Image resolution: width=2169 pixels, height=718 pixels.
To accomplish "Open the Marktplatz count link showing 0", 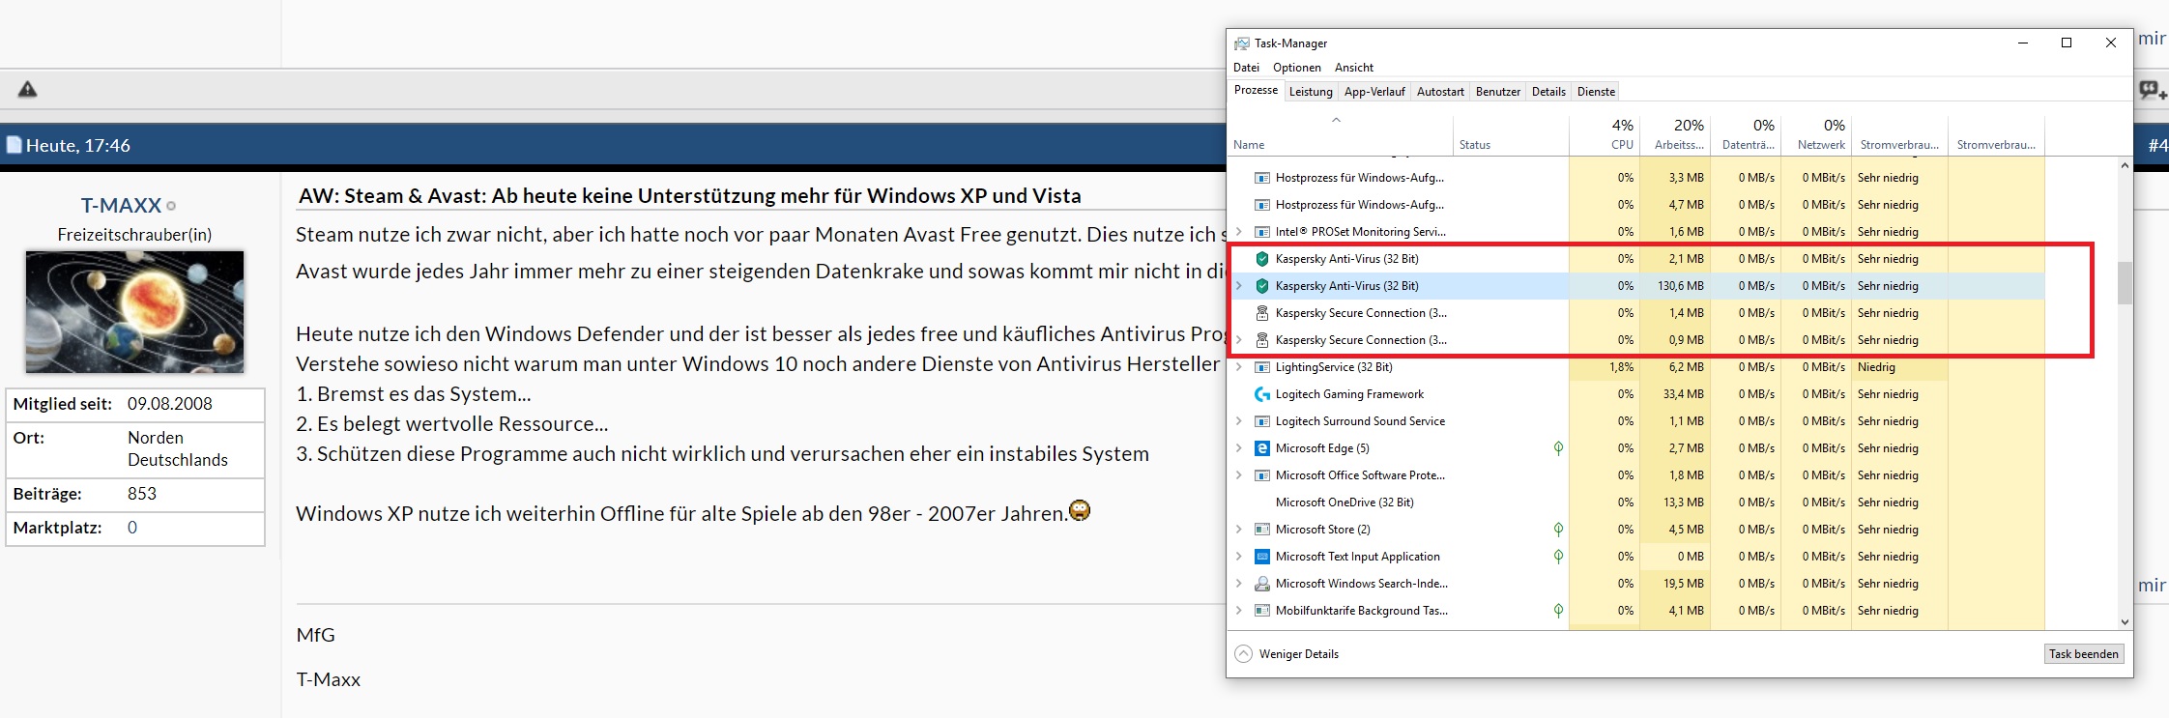I will coord(132,528).
